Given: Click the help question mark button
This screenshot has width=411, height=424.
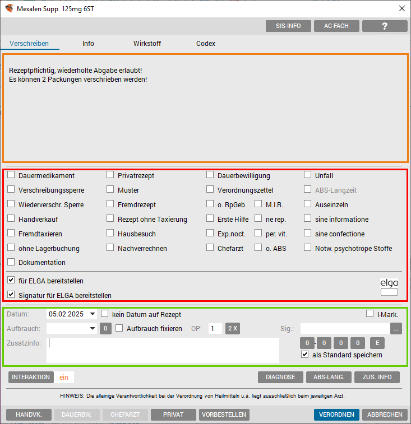Looking at the screenshot, I should (385, 26).
